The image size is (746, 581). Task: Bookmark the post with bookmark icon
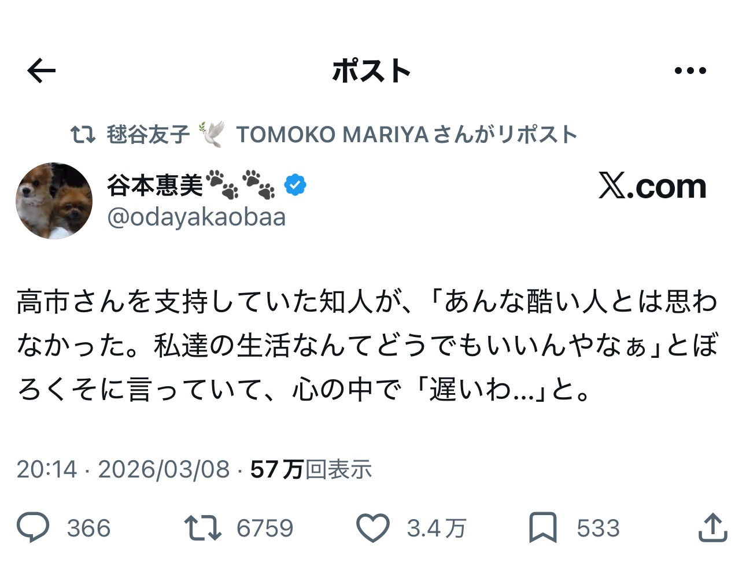tap(542, 528)
